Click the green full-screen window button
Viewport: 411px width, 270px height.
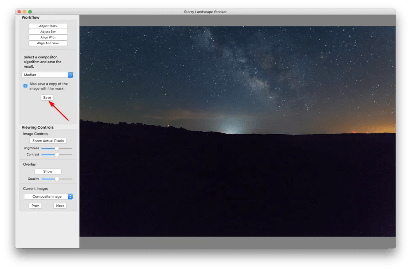30,12
